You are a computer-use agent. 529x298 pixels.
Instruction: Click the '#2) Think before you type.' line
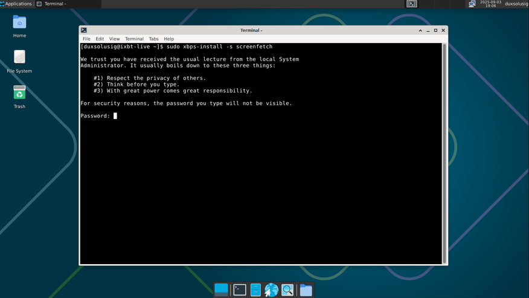[x=136, y=85]
